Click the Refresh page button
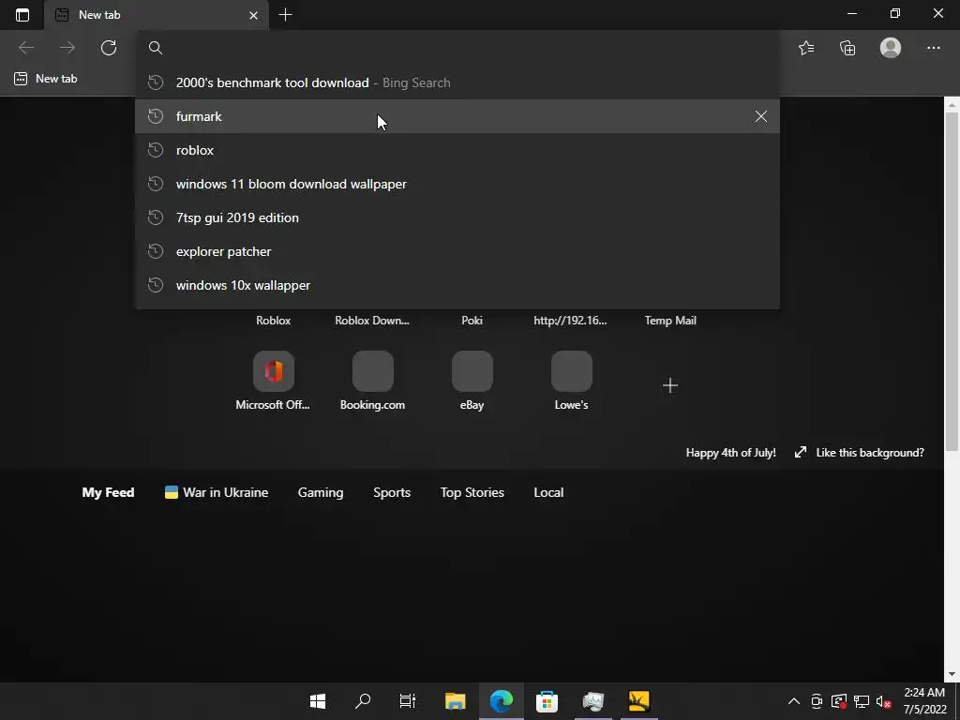The width and height of the screenshot is (960, 720). pyautogui.click(x=109, y=48)
